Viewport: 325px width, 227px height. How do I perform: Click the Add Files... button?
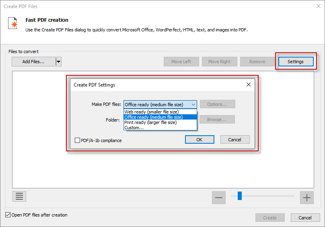[x=33, y=62]
